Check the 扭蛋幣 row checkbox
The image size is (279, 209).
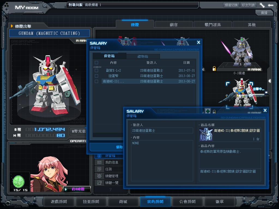(96, 76)
